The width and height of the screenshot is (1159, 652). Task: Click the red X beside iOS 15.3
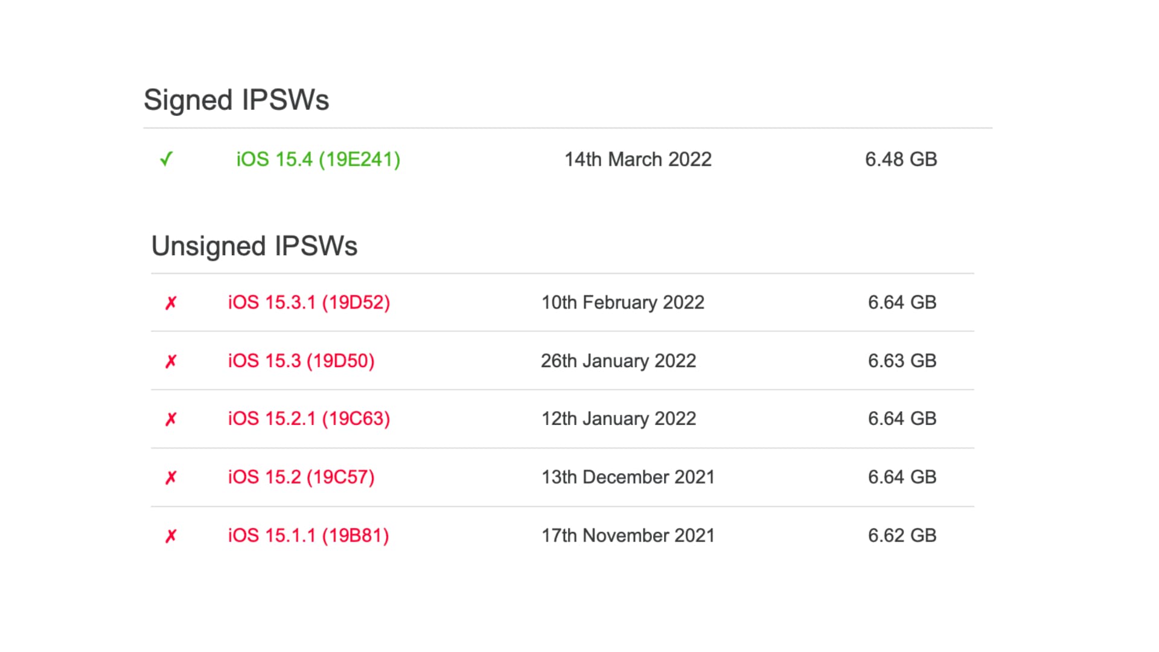pos(171,361)
